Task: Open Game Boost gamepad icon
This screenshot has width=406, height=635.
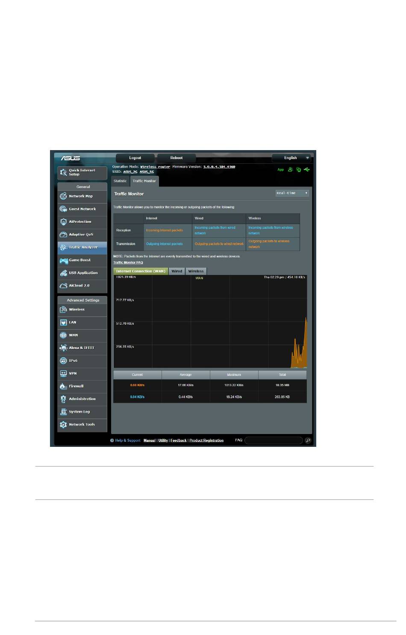Action: (x=63, y=260)
